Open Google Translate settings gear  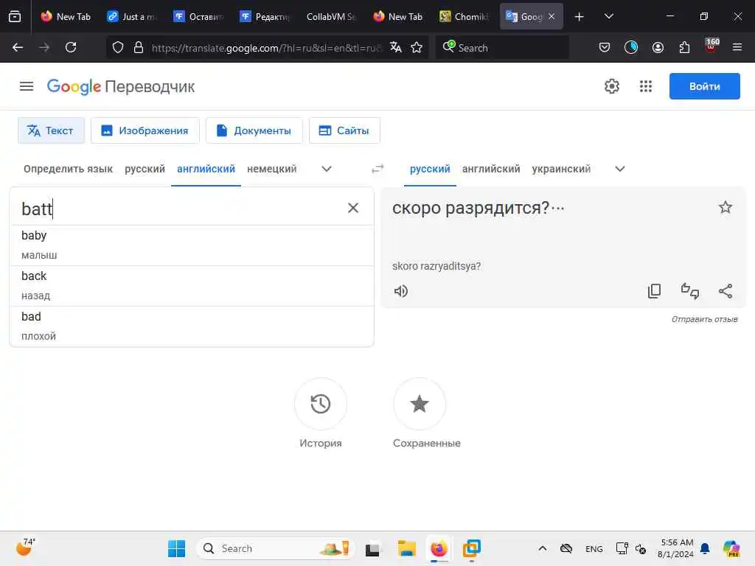(x=611, y=86)
